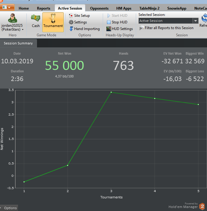Open the orange application menu button
This screenshot has height=211, width=207.
tap(7, 8)
